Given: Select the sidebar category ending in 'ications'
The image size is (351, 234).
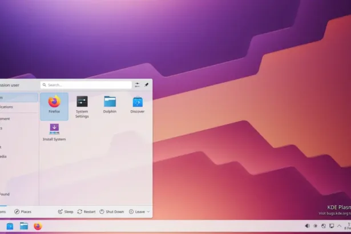Looking at the screenshot, I should click(x=19, y=107).
